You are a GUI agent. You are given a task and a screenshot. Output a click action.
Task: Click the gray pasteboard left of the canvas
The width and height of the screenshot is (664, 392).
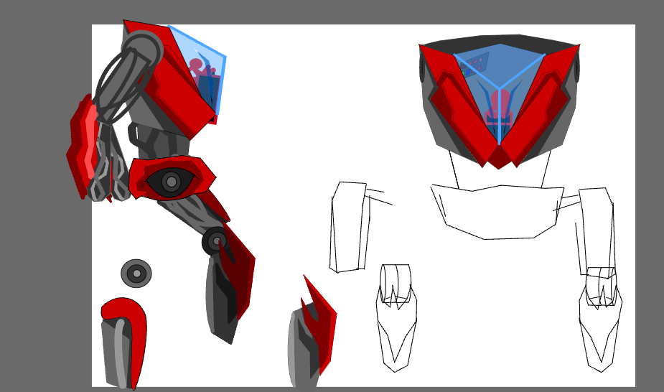(45, 215)
